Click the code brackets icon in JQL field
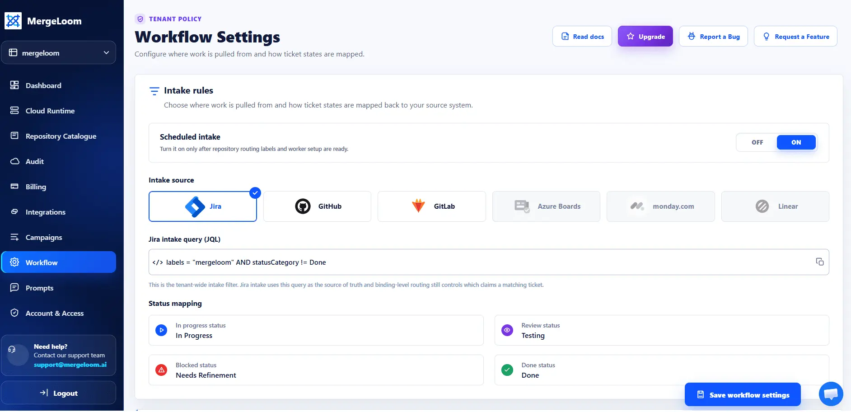Image resolution: width=851 pixels, height=412 pixels. (158, 262)
